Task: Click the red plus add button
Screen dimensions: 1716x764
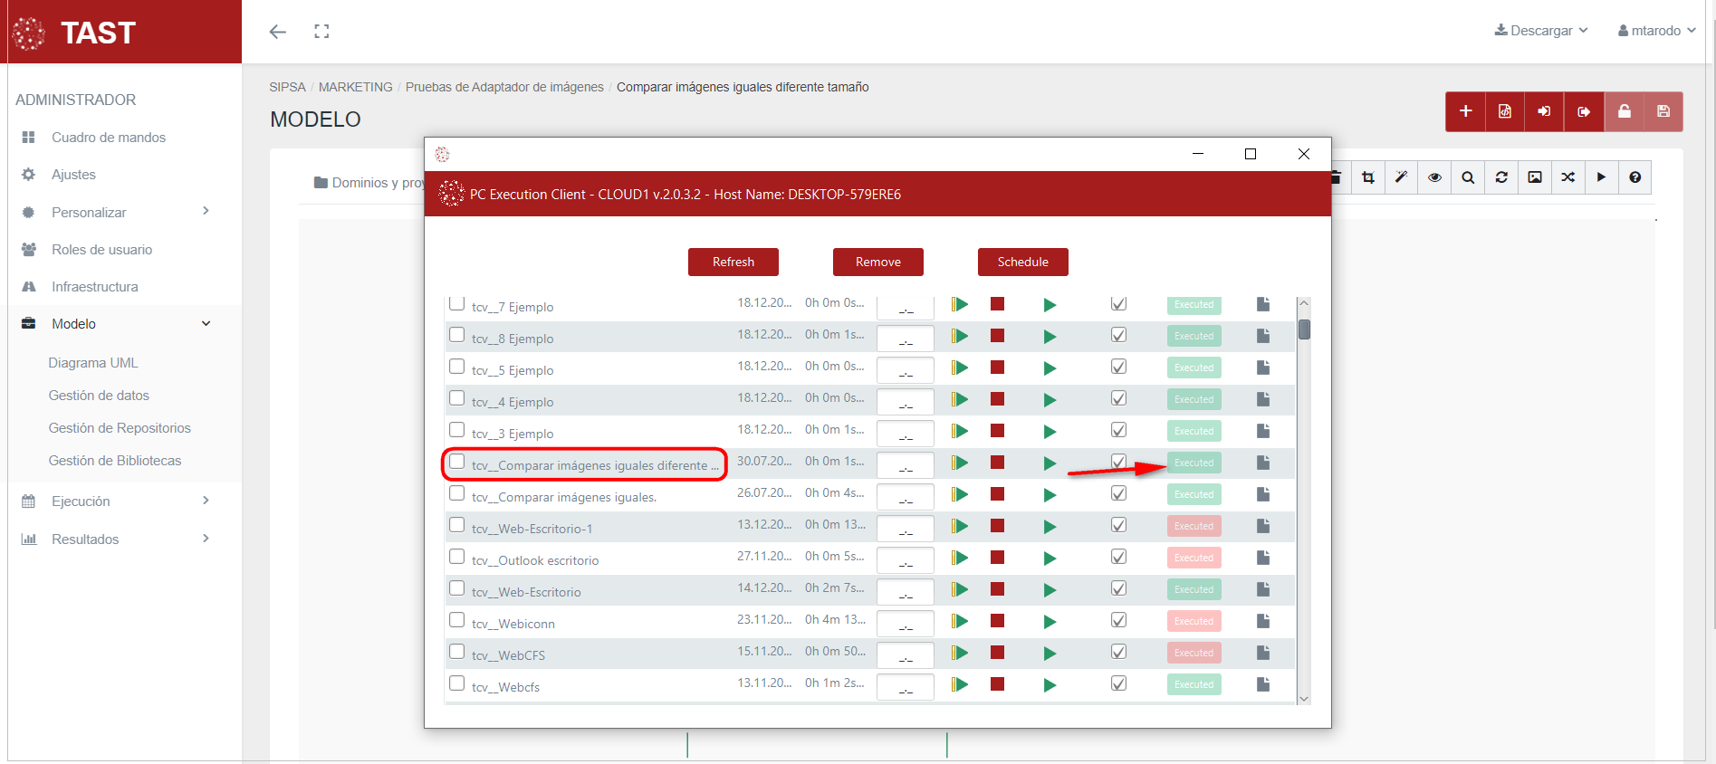Action: coord(1465,111)
